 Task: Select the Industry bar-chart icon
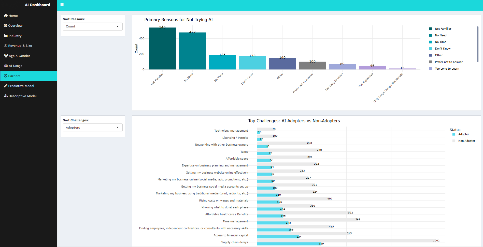(x=5, y=36)
